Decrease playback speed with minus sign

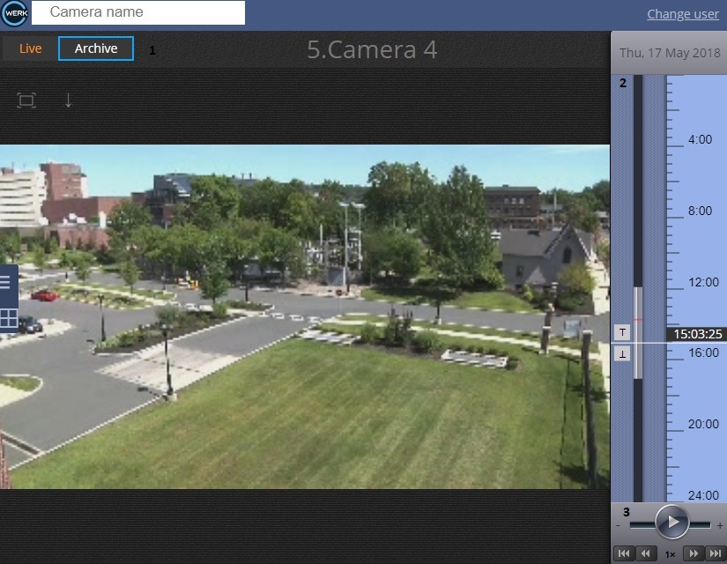click(619, 525)
